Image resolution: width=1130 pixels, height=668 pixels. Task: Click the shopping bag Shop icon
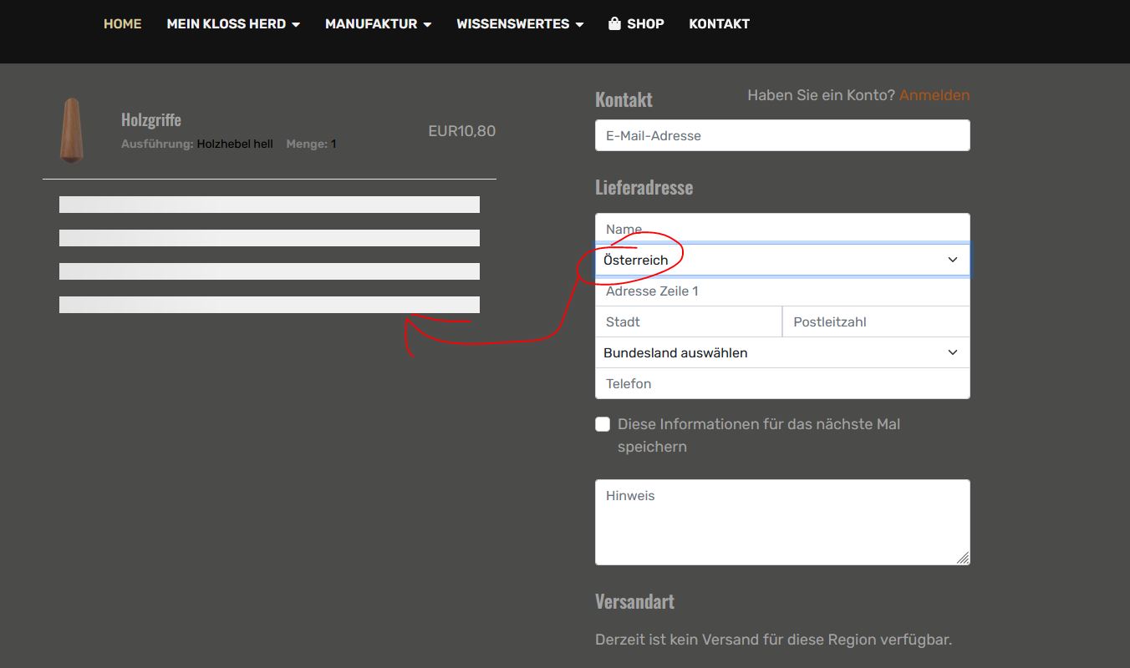614,24
